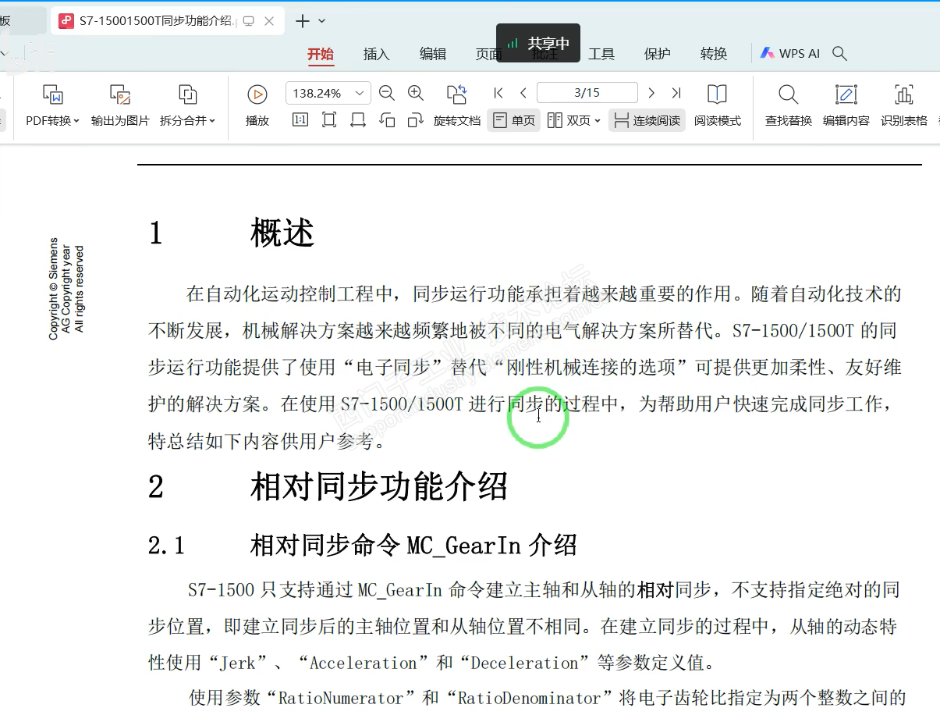Click the fit page icon

click(x=329, y=120)
